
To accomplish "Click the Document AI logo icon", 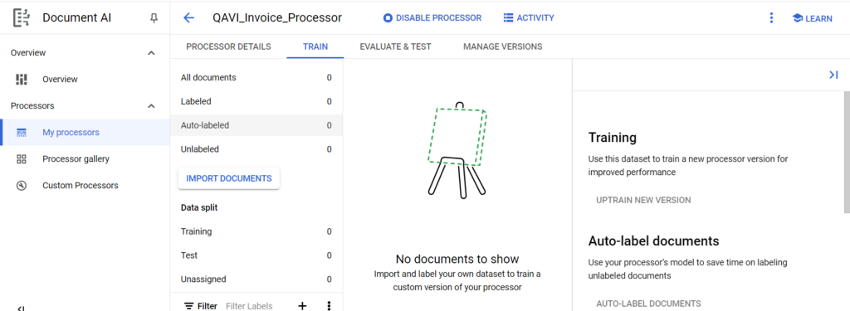I will tap(22, 18).
